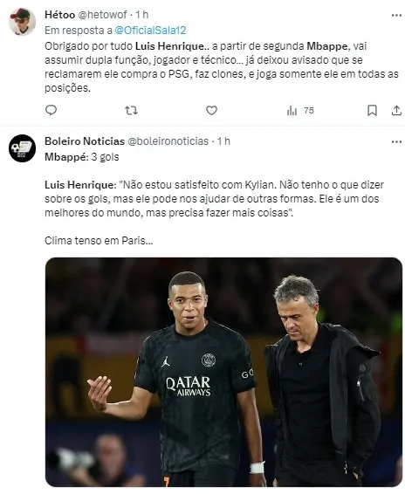Screen dimensions: 405x494
Task: Follow the @OficialSala12 mention link
Action: point(150,31)
